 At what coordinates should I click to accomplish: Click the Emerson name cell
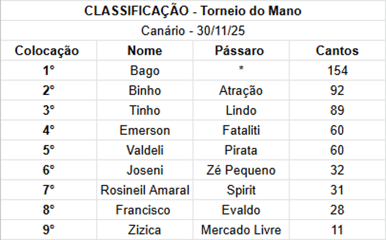(145, 130)
